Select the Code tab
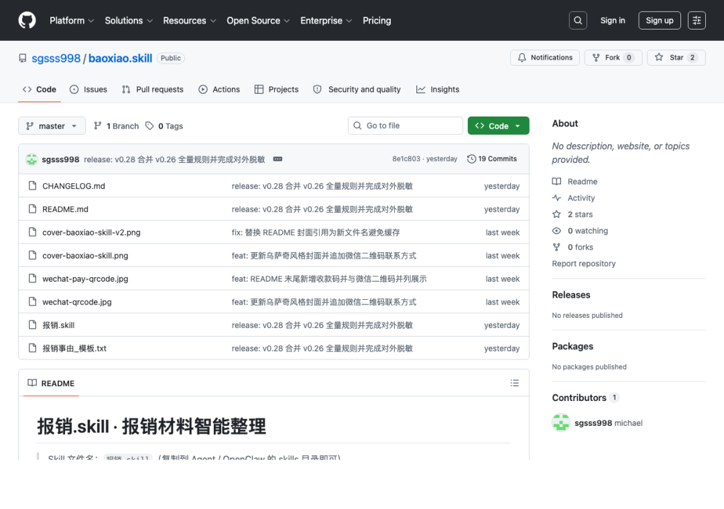724x509 pixels. pyautogui.click(x=40, y=89)
